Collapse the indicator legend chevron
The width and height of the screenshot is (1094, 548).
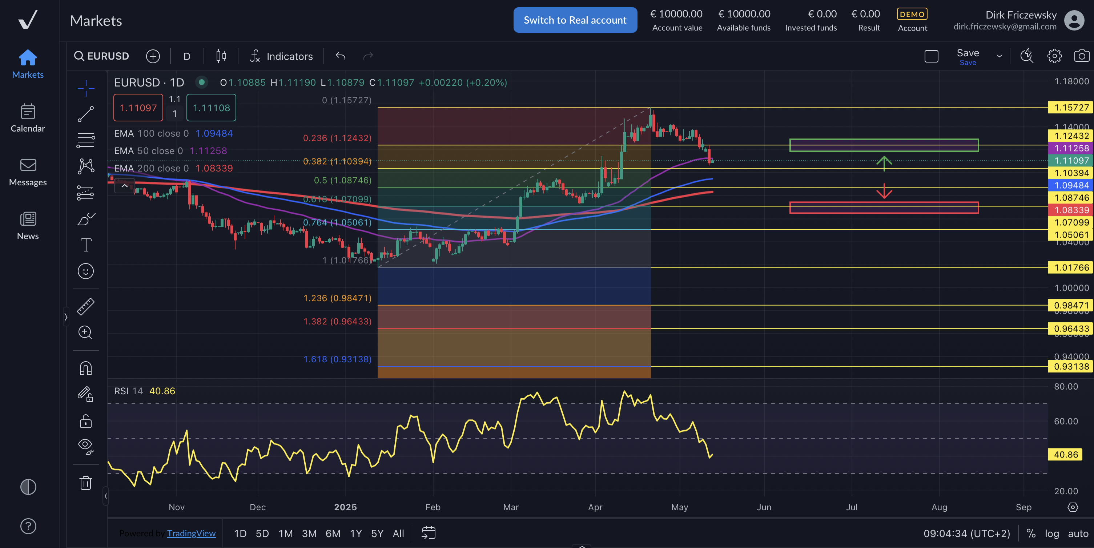[124, 186]
